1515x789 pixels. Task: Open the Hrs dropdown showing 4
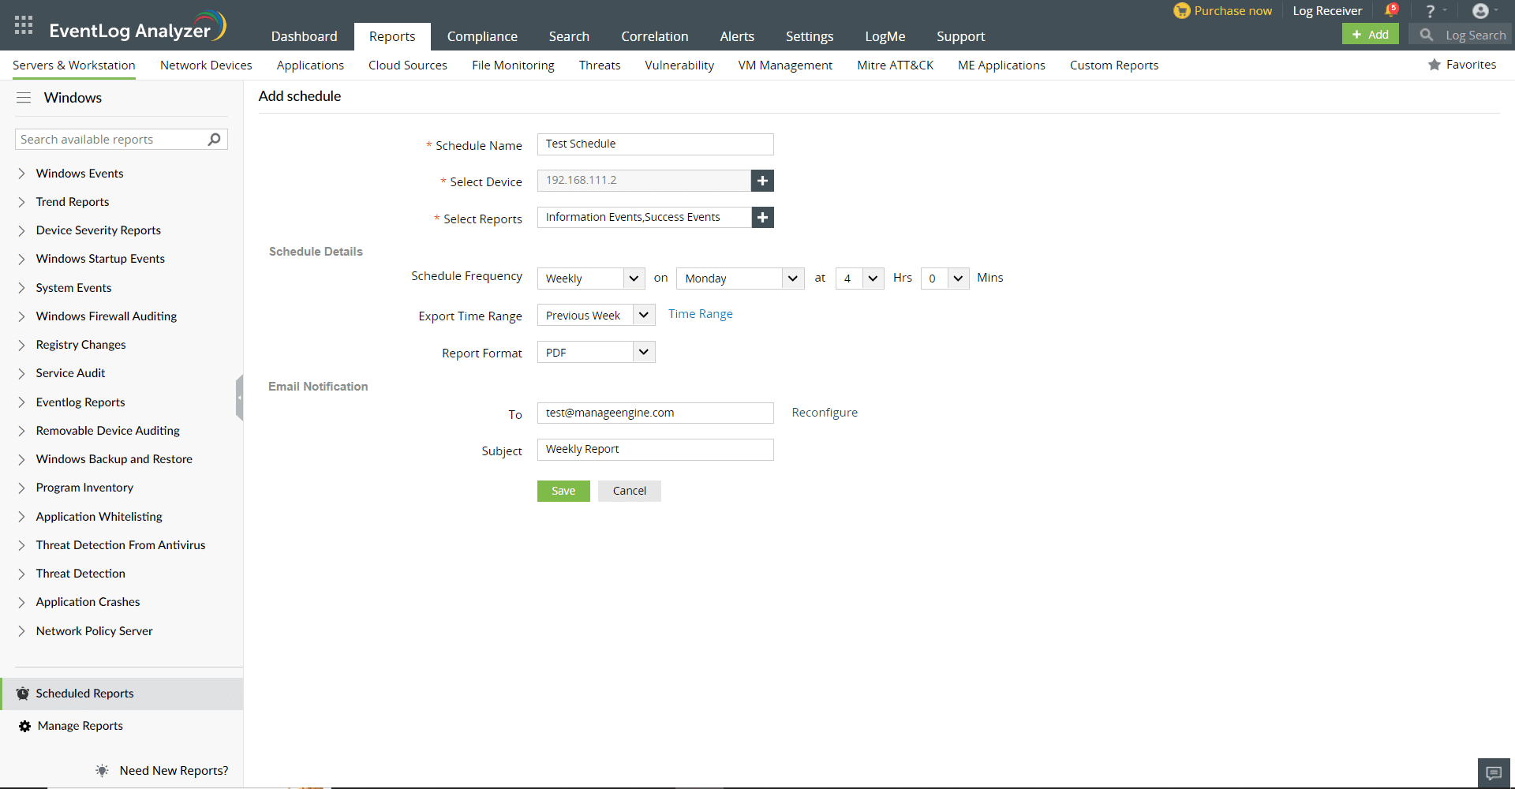tap(859, 279)
